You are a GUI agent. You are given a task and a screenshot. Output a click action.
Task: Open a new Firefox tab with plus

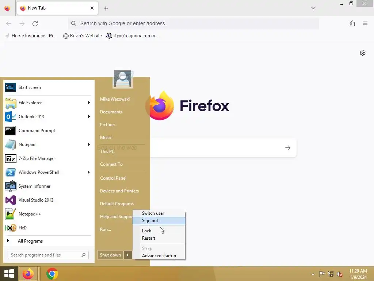pyautogui.click(x=106, y=8)
